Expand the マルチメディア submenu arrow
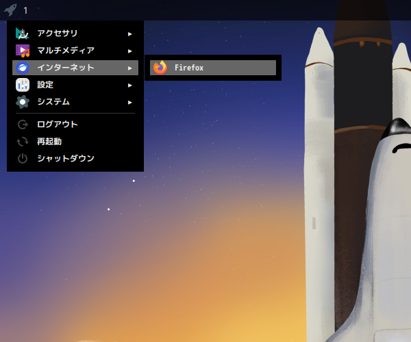The height and width of the screenshot is (342, 411). [129, 51]
